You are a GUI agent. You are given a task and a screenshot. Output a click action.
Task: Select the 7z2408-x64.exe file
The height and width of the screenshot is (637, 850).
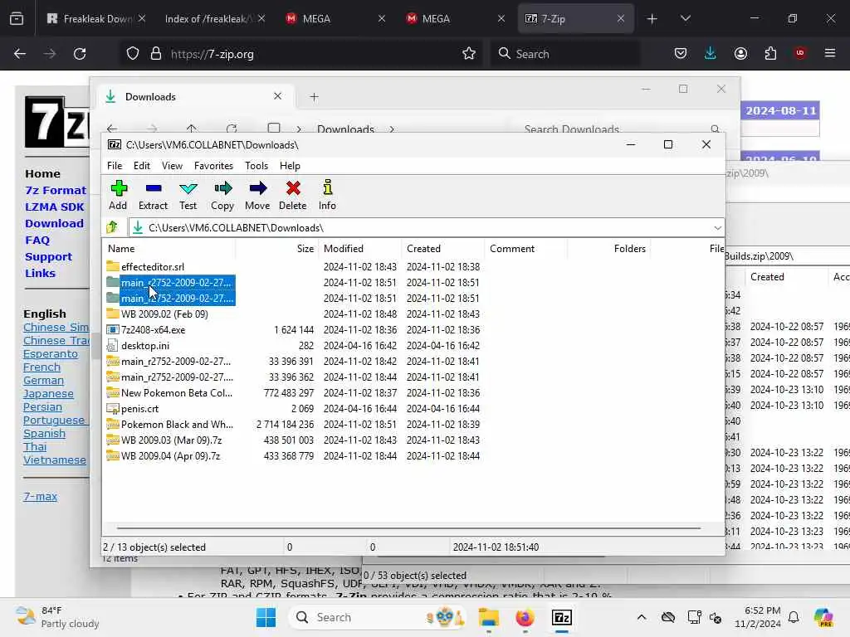[x=153, y=330]
